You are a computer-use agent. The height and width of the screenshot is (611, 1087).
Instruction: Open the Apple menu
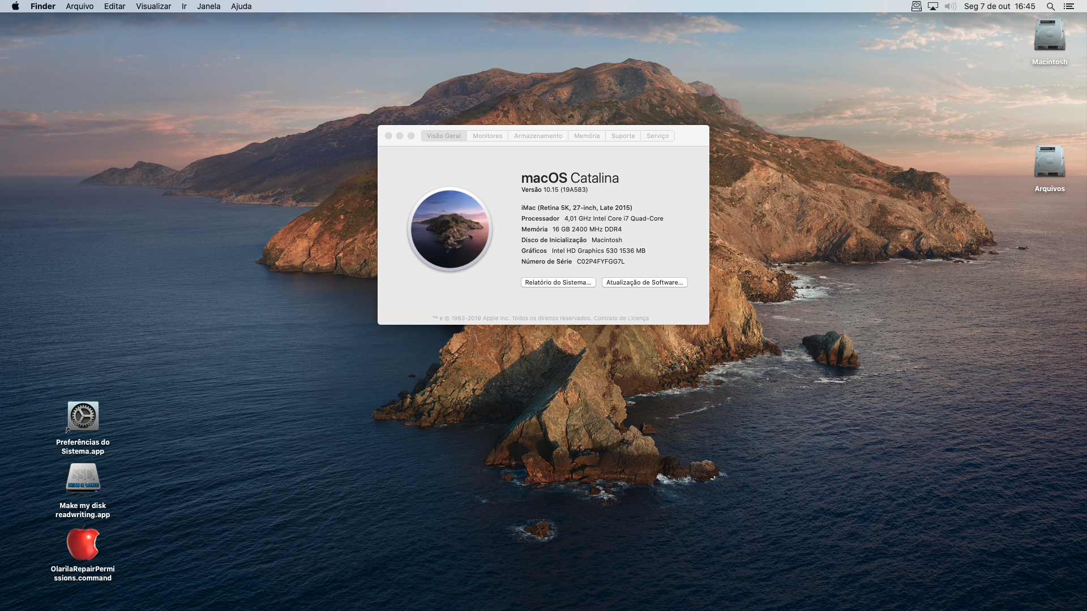[15, 6]
